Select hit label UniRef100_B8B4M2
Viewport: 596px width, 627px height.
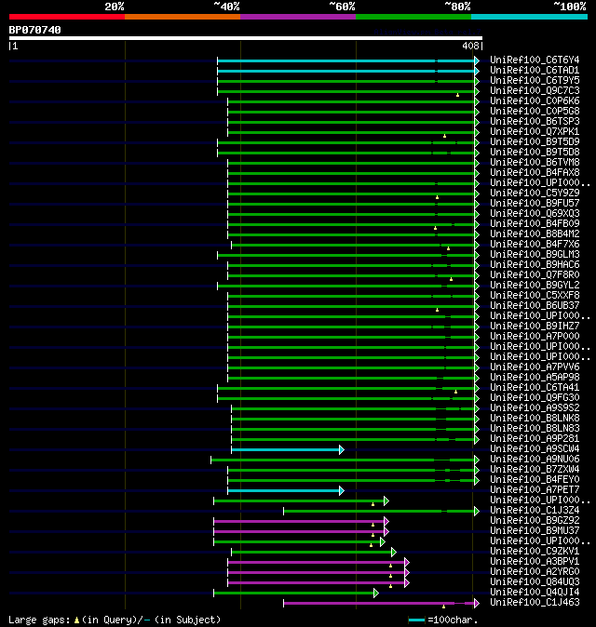[x=535, y=233]
